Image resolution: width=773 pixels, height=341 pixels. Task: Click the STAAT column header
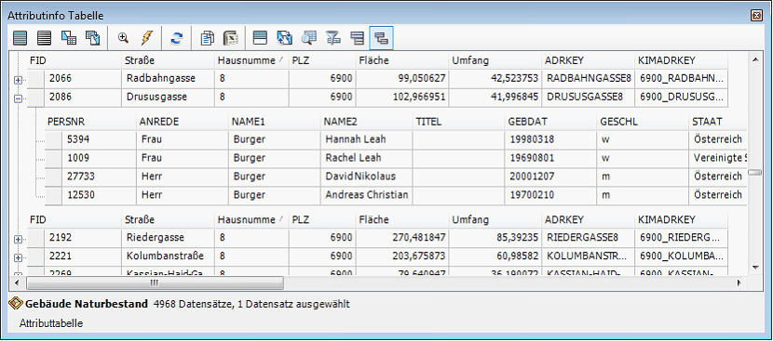coord(718,122)
